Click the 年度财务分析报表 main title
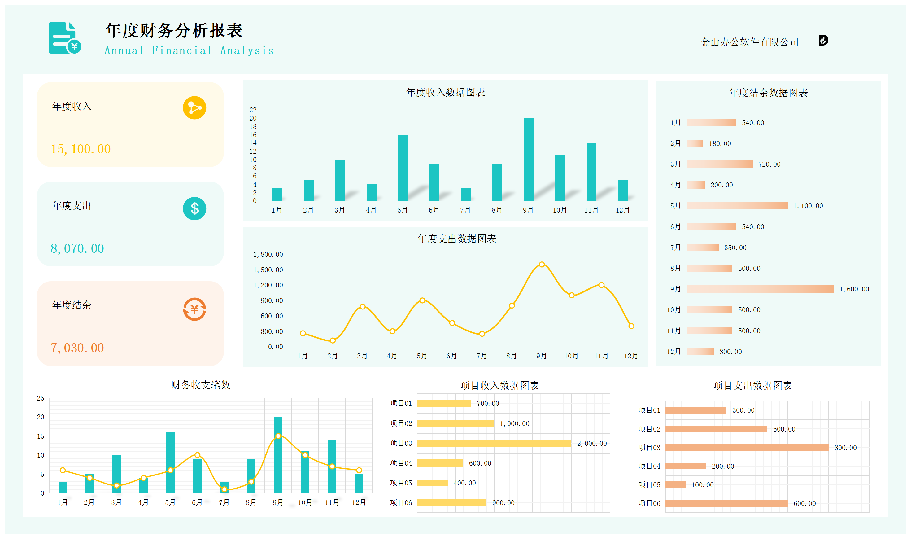The image size is (911, 539). point(174,30)
